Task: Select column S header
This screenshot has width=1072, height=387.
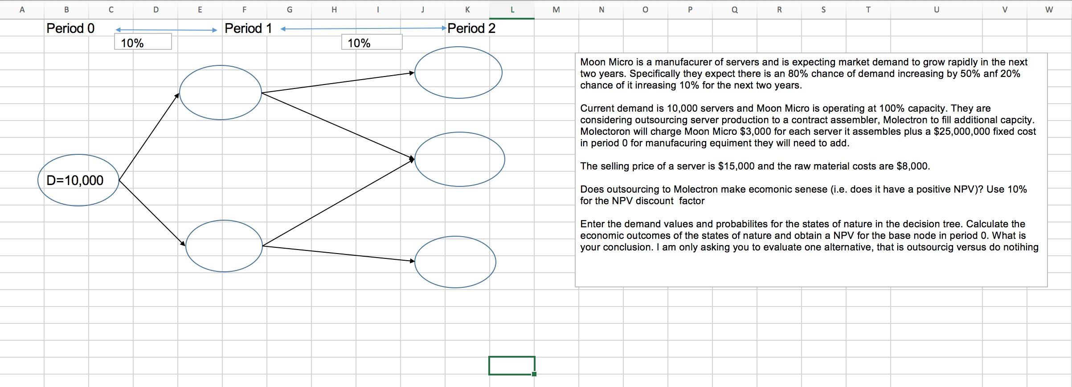Action: pyautogui.click(x=824, y=9)
